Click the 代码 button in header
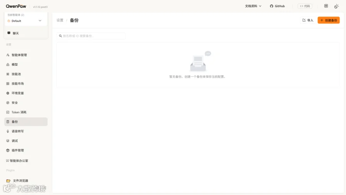Image resolution: width=346 pixels, height=195 pixels. coord(305,6)
